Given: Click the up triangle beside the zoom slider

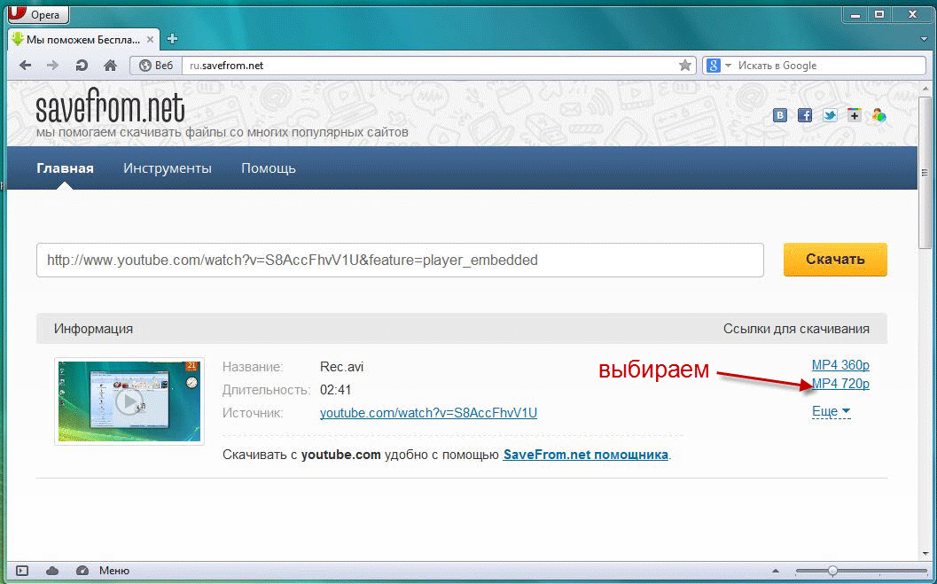Looking at the screenshot, I should pos(776,571).
